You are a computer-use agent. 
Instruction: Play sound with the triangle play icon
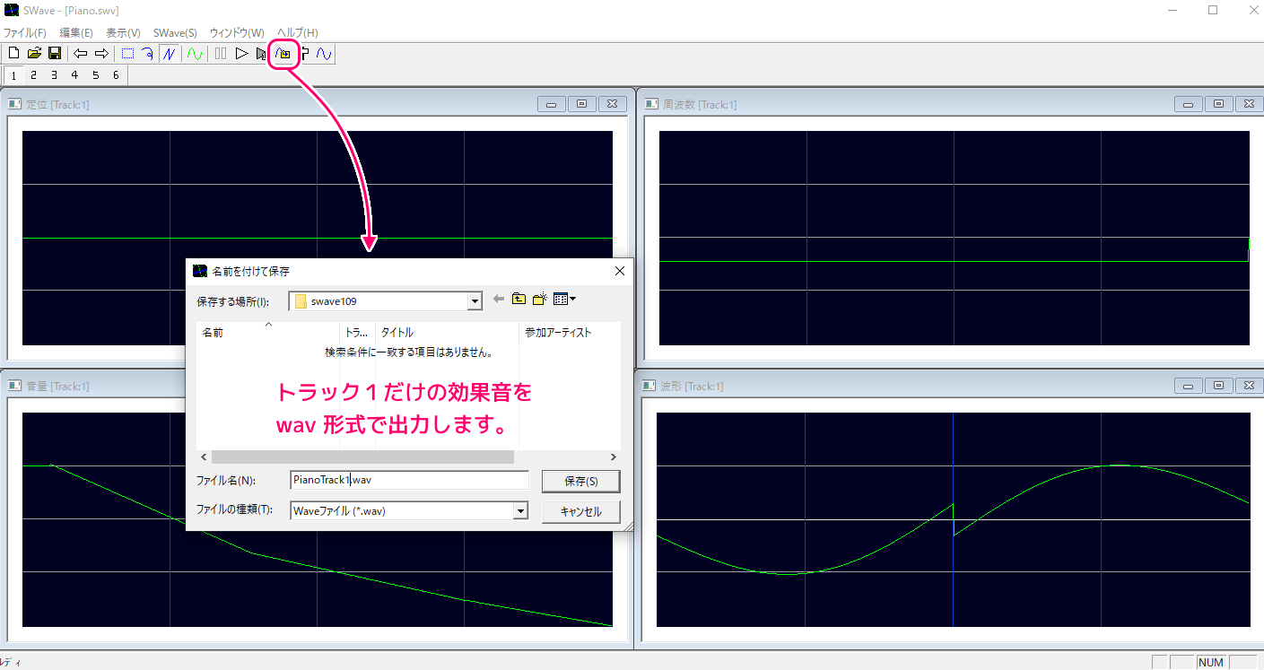[241, 54]
